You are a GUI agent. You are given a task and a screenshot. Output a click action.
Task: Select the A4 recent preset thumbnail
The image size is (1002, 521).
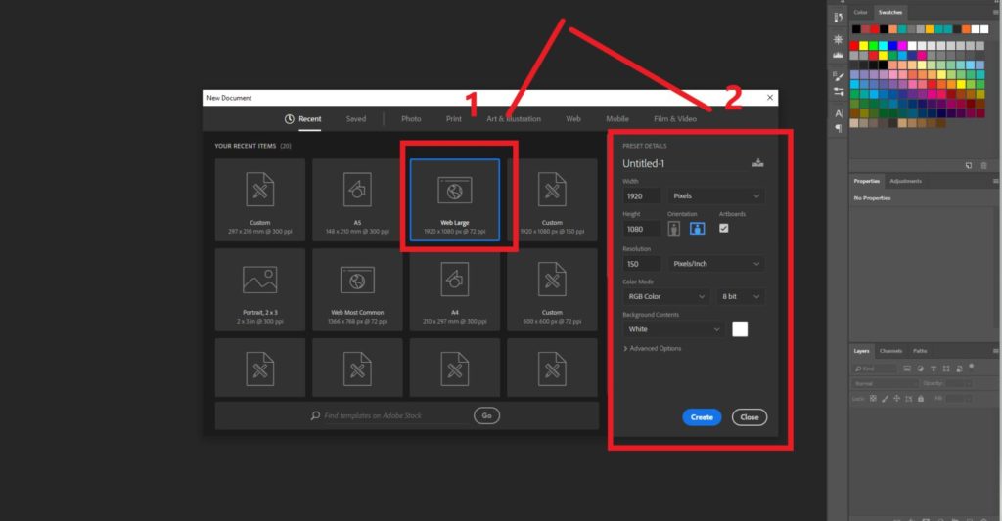[455, 290]
